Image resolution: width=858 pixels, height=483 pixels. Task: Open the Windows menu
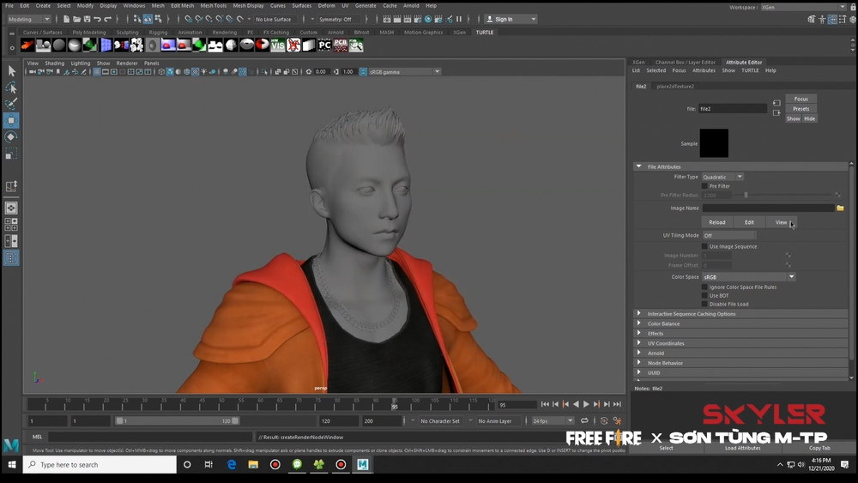(134, 5)
